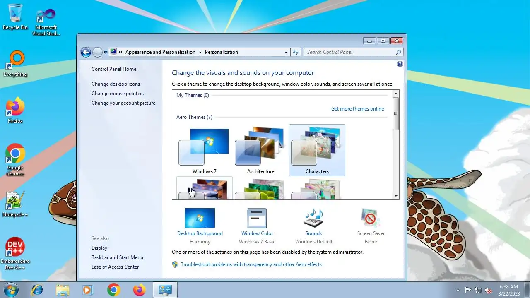Image resolution: width=530 pixels, height=298 pixels.
Task: Open the Sounds music notes icon
Action: point(313,218)
